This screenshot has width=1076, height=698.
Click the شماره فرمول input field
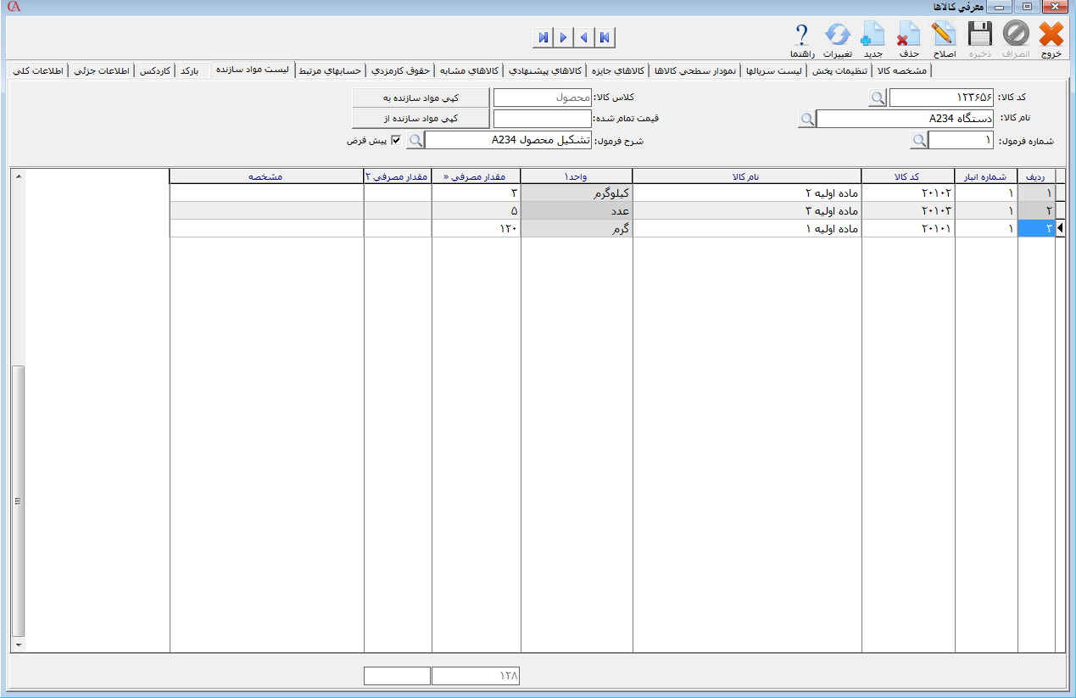[x=962, y=140]
